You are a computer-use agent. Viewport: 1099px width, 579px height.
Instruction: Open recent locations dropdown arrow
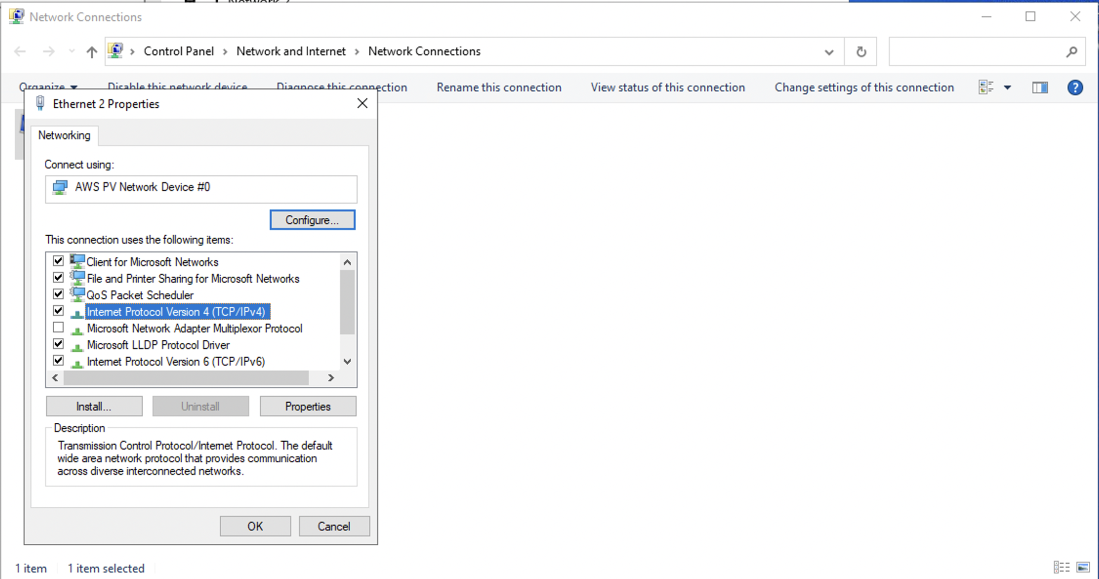(x=72, y=51)
